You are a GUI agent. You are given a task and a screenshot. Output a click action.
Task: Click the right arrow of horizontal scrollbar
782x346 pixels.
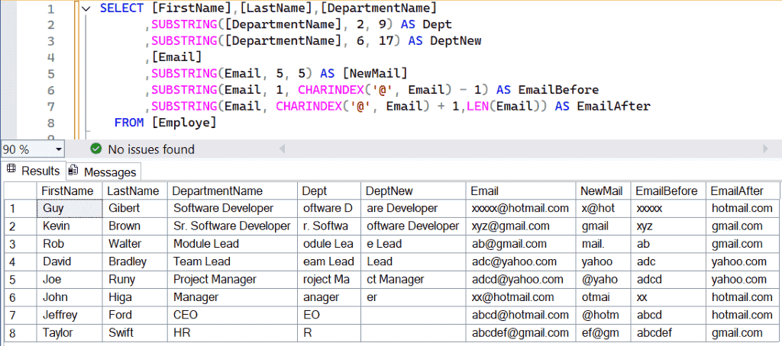(765, 149)
